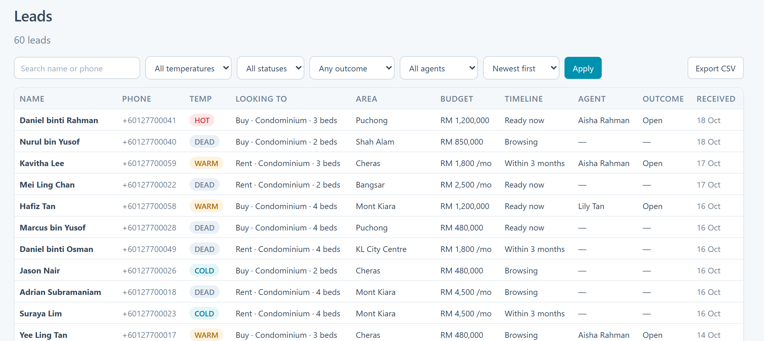Click the BUDGET column header

click(x=457, y=99)
